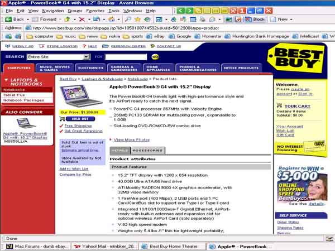The image size is (335, 251).
Task: Open dropdown arrow next to Mail icon
Action: click(219, 20)
